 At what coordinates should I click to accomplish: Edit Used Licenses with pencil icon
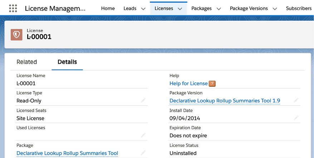tap(143, 135)
